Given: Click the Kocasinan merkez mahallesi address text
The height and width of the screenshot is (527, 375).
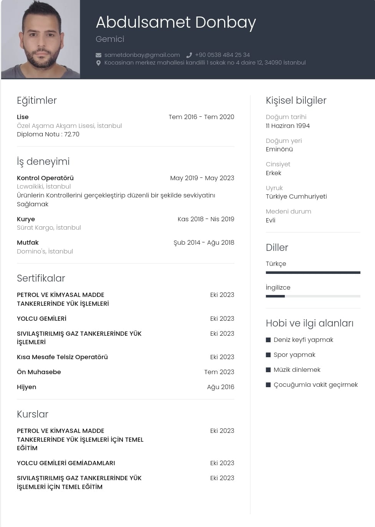Looking at the screenshot, I should tap(205, 63).
